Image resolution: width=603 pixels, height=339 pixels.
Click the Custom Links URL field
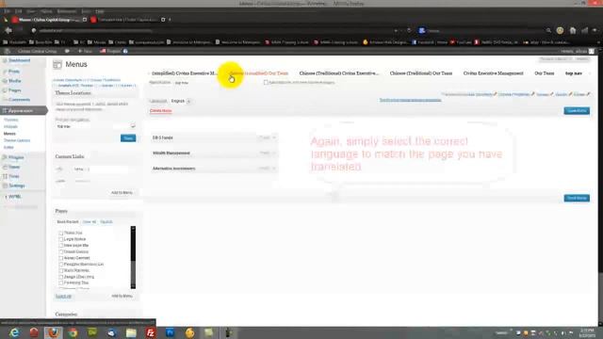coord(101,169)
